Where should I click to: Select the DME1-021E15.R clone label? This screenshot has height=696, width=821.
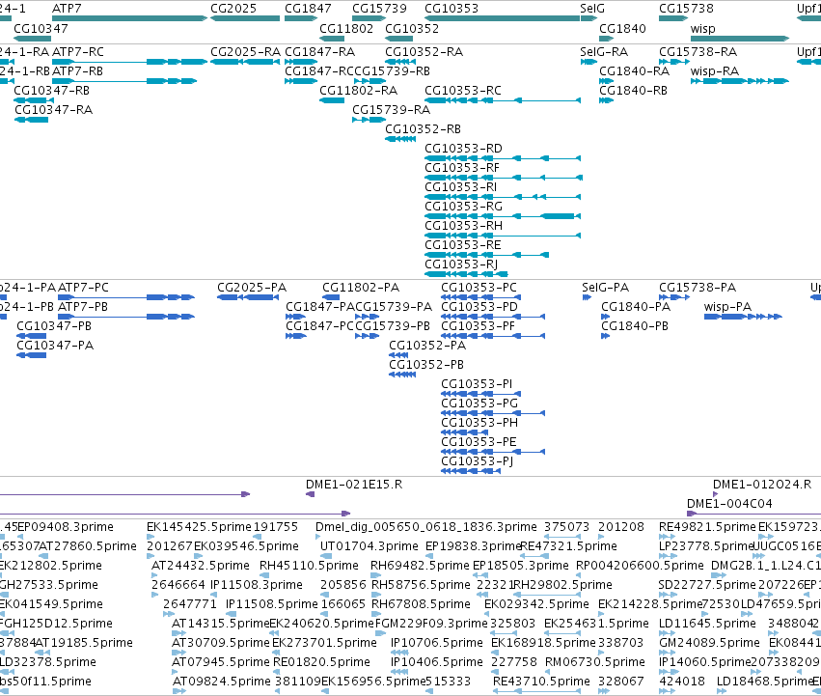click(354, 485)
